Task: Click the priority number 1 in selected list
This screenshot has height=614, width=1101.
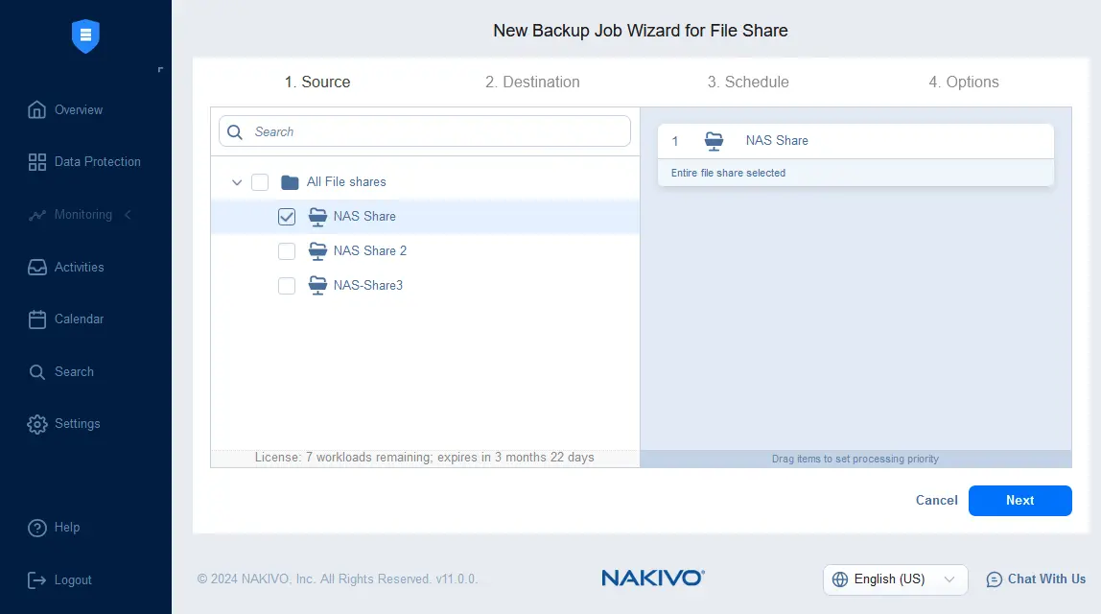Action: (x=675, y=141)
